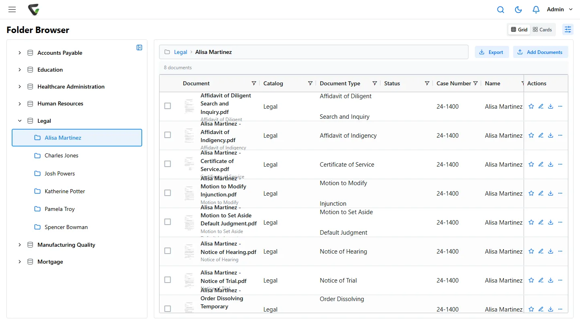
Task: Edit the Notice of Hearing document
Action: (x=541, y=251)
